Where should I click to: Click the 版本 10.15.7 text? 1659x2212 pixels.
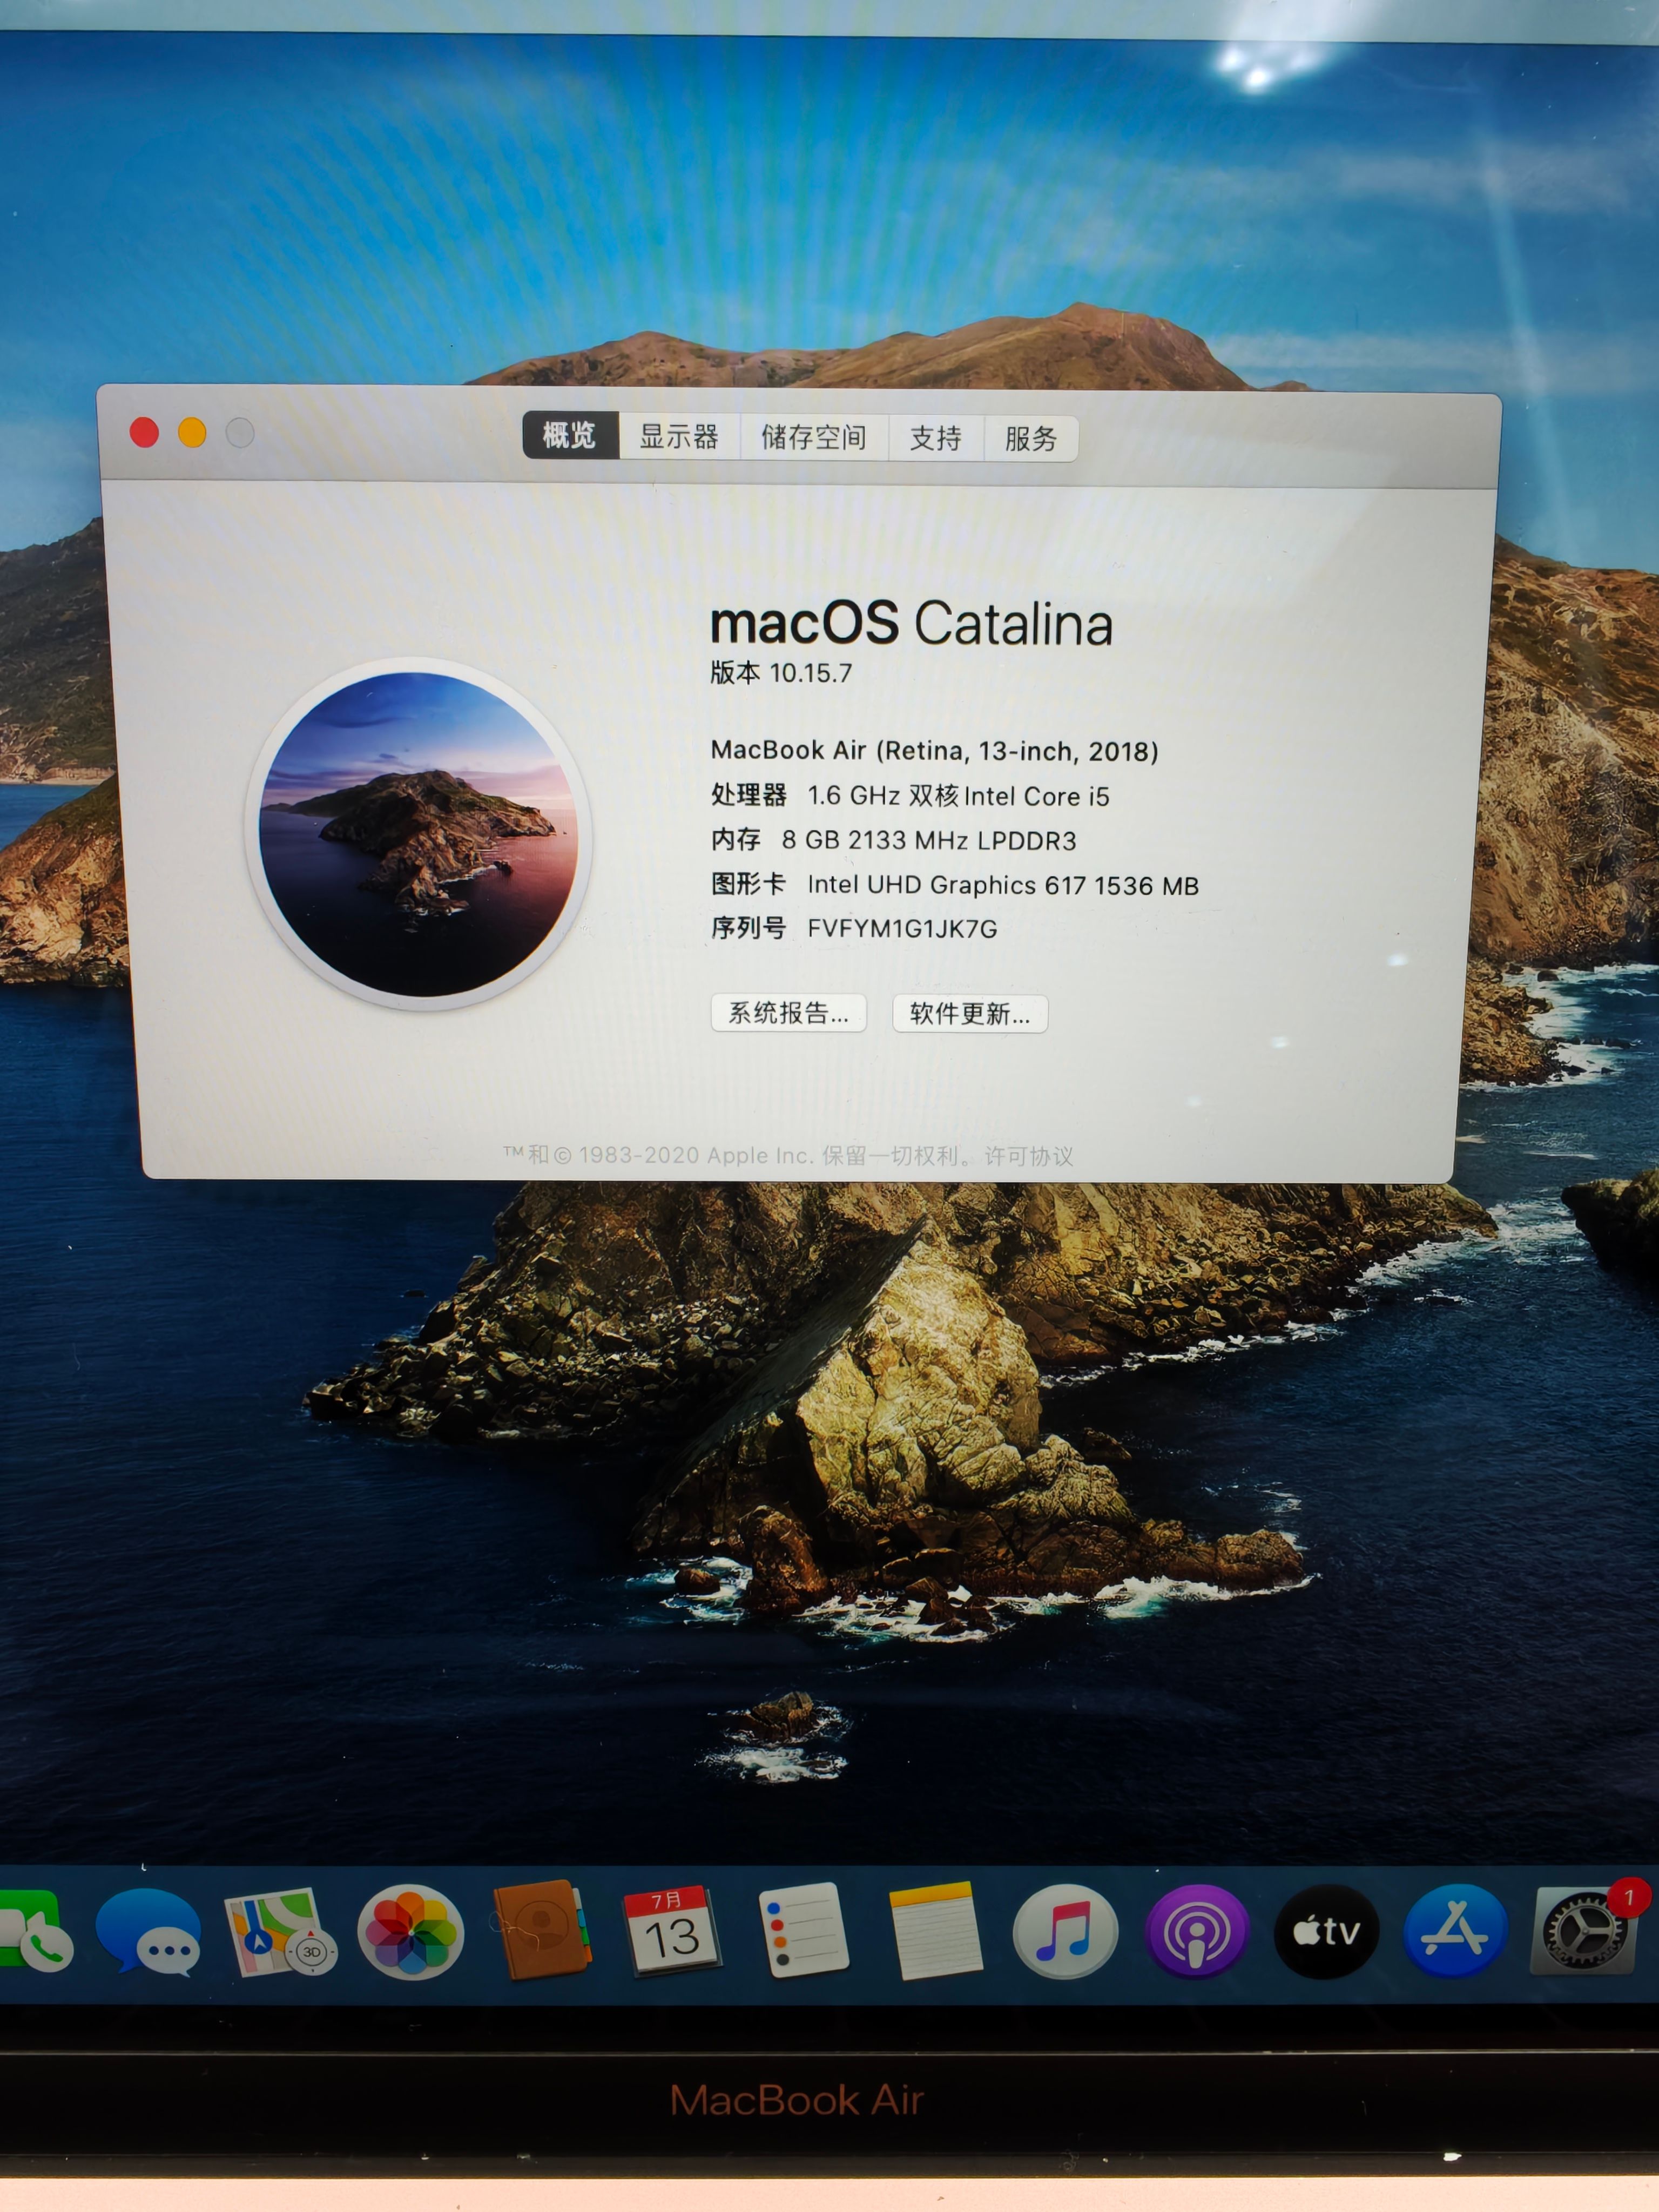coord(781,672)
